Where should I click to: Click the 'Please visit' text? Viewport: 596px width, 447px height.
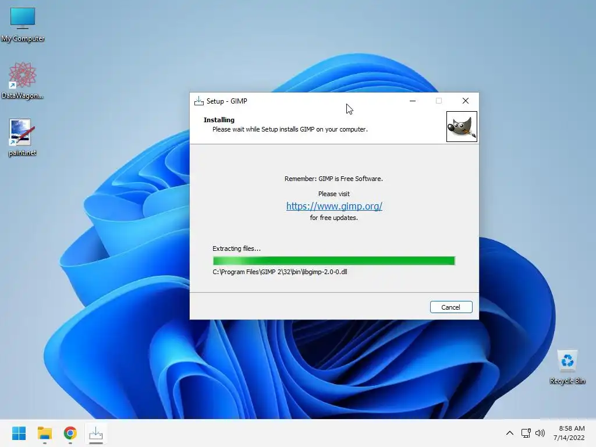tap(334, 194)
